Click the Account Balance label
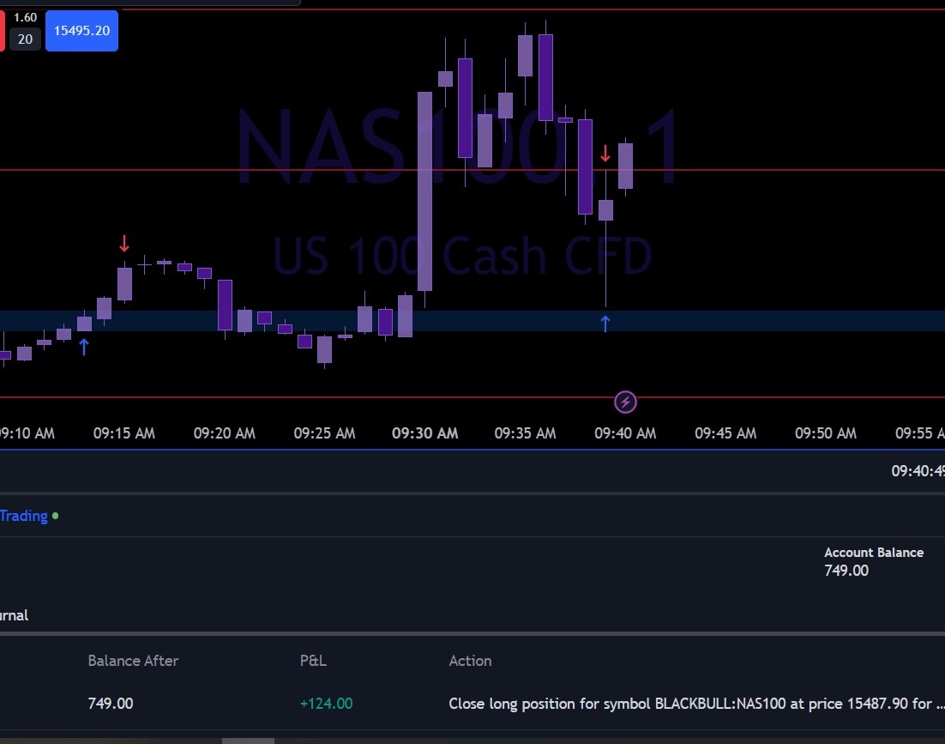This screenshot has height=744, width=945. tap(873, 553)
